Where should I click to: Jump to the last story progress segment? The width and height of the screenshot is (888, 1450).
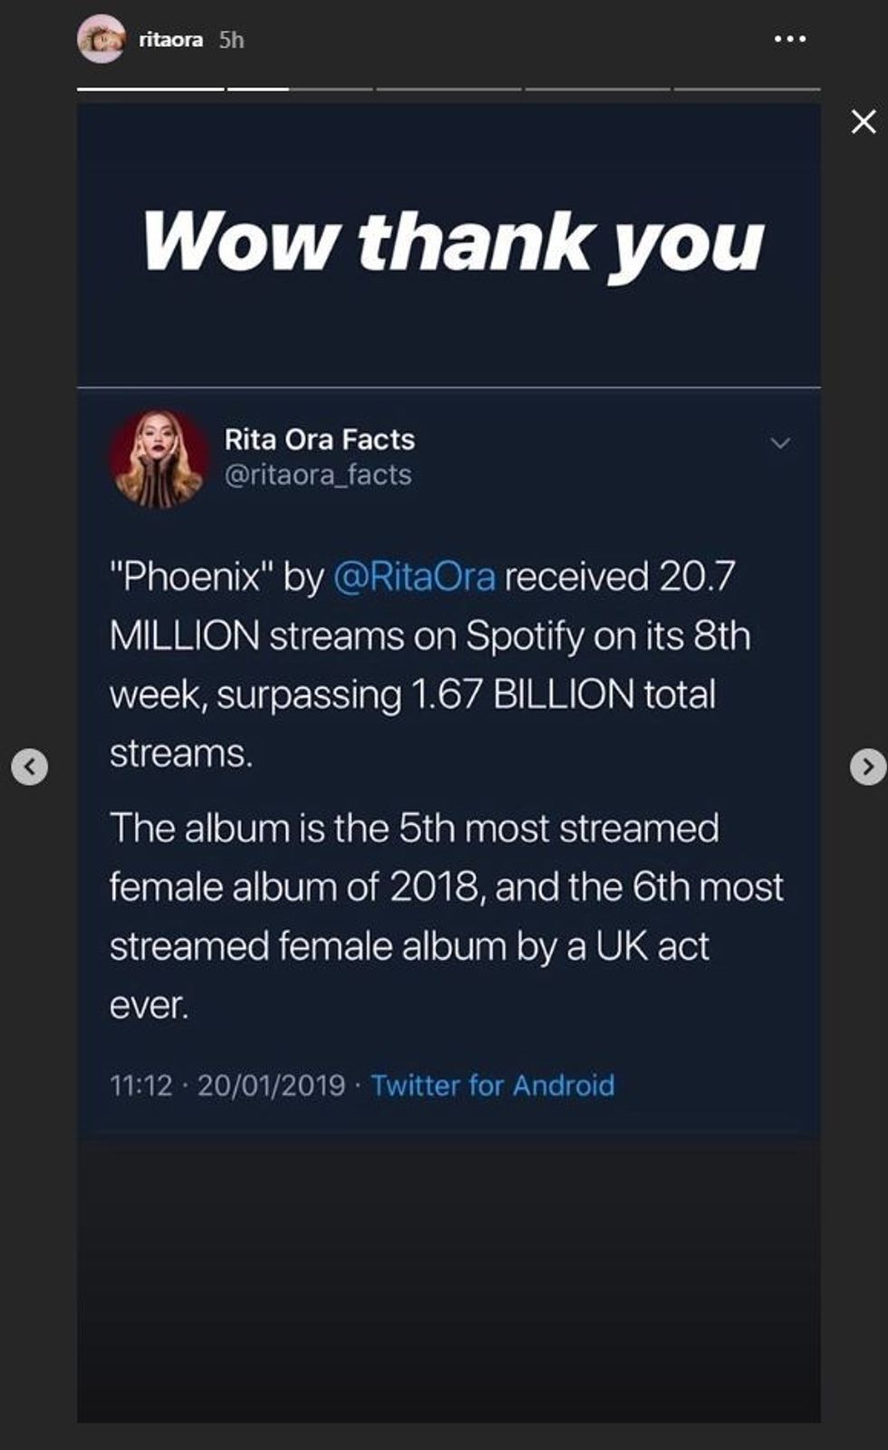click(x=747, y=89)
